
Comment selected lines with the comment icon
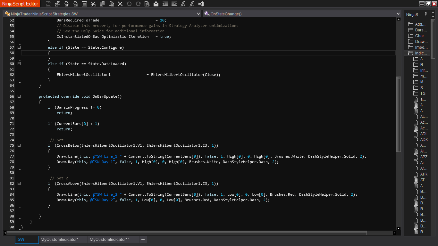tap(183, 4)
